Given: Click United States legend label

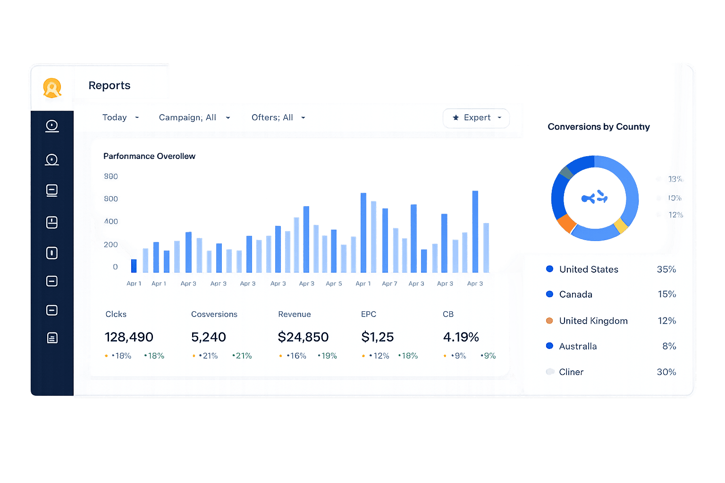Looking at the screenshot, I should [x=589, y=269].
